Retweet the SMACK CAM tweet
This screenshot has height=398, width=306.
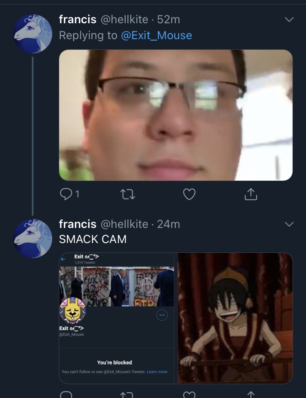[x=127, y=395]
